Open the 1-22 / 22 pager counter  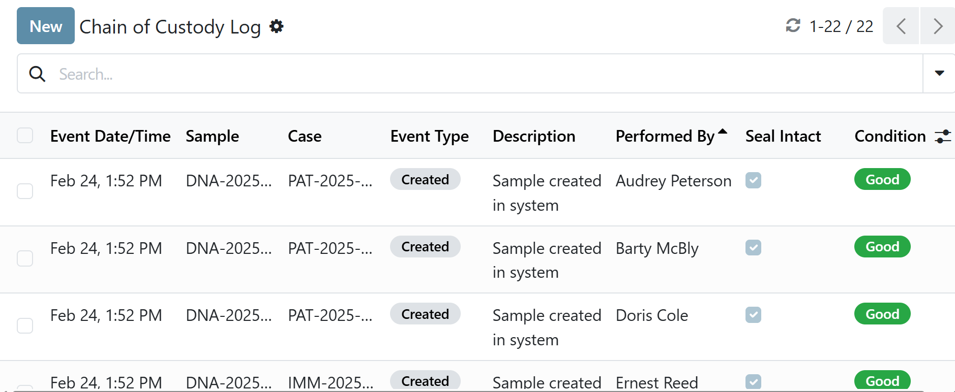(841, 26)
